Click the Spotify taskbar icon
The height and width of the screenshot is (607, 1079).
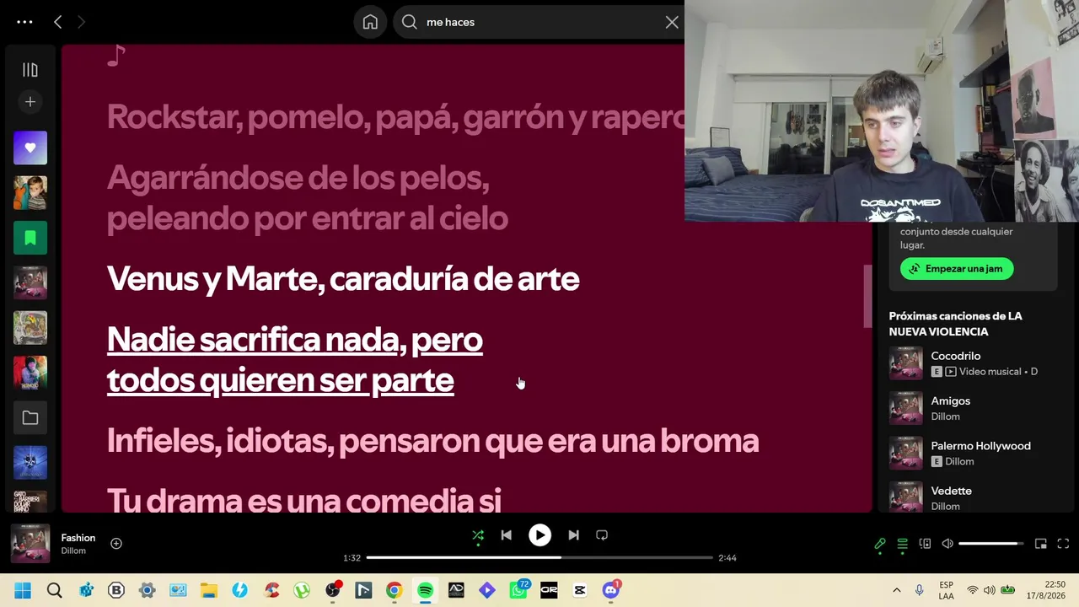tap(425, 591)
